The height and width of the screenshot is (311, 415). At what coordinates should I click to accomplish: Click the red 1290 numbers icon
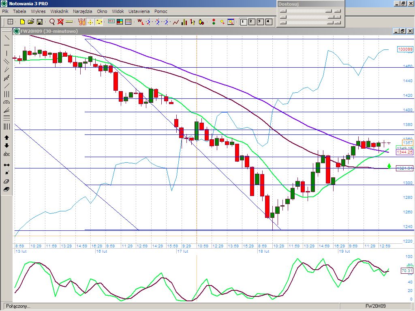[82, 22]
